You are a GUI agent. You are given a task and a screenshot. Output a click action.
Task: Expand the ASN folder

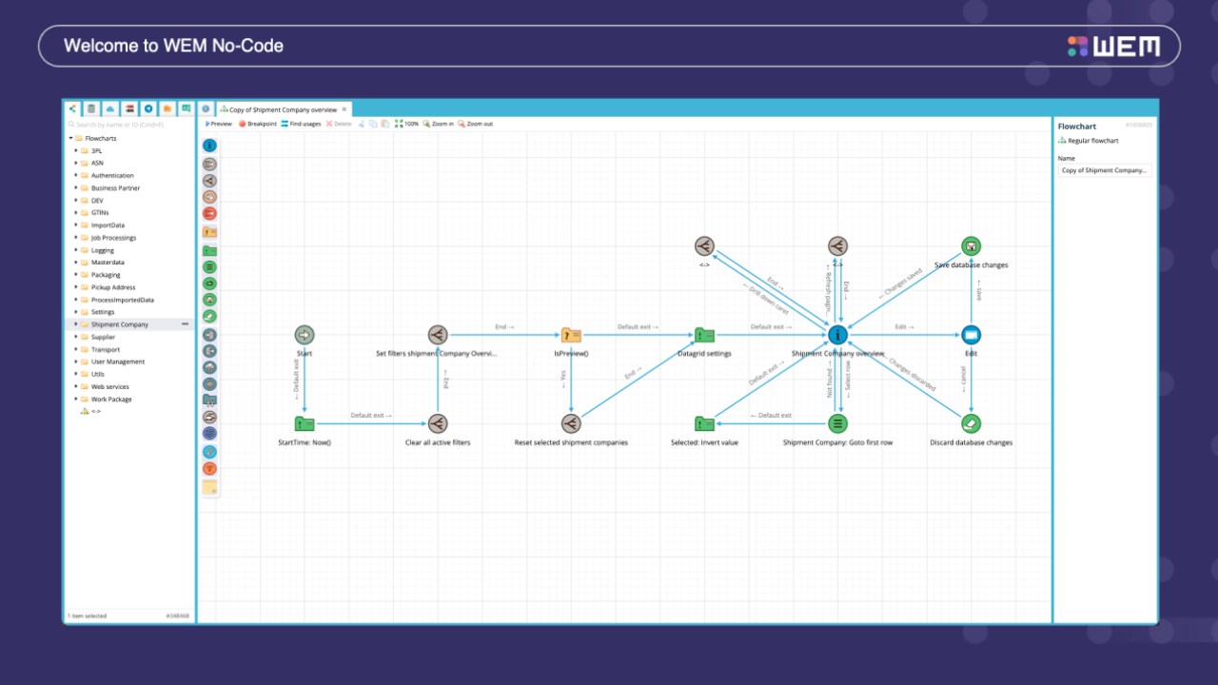pos(76,163)
